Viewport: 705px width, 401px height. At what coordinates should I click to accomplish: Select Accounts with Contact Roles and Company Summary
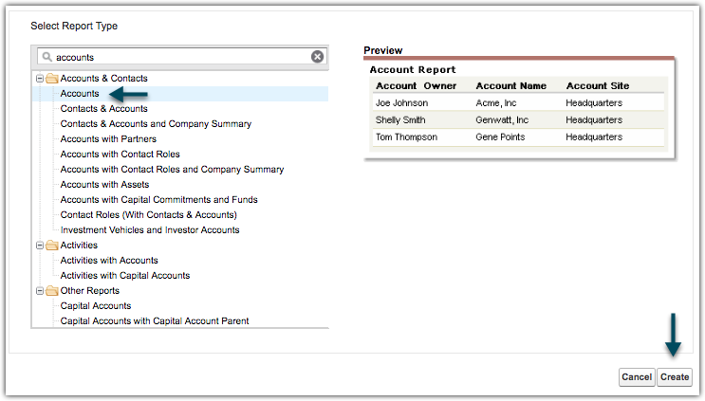pos(172,170)
